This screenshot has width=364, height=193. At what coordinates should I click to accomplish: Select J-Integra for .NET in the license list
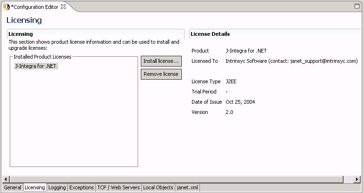tap(36, 66)
